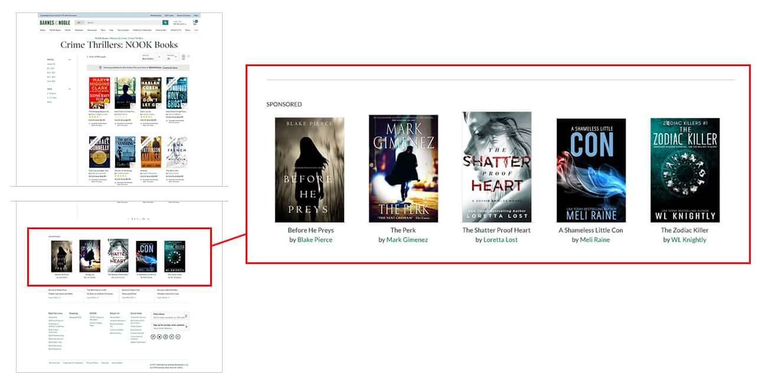Visit author Loretta Lost's link in enlarged panel
This screenshot has width=765, height=384.
pyautogui.click(x=501, y=240)
